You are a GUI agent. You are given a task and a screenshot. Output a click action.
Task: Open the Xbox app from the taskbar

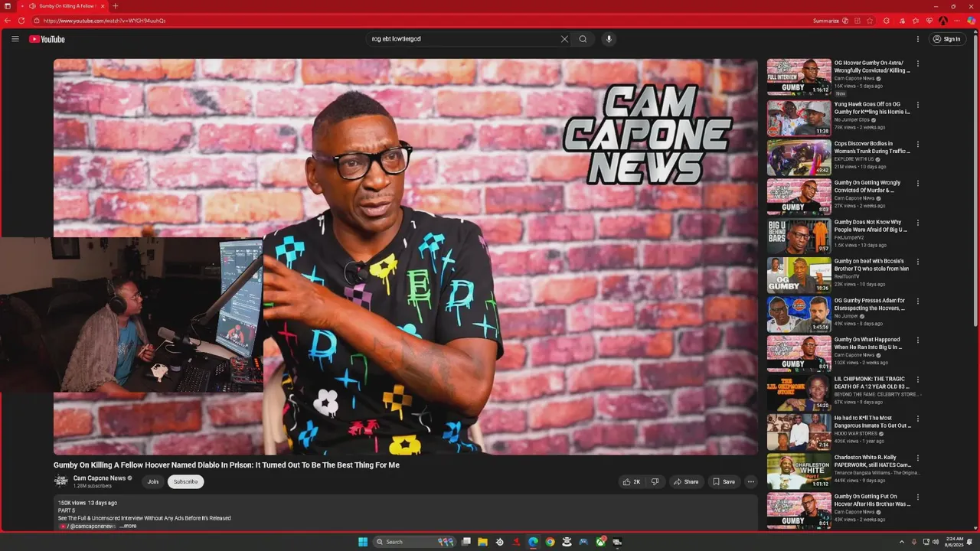[x=600, y=542]
